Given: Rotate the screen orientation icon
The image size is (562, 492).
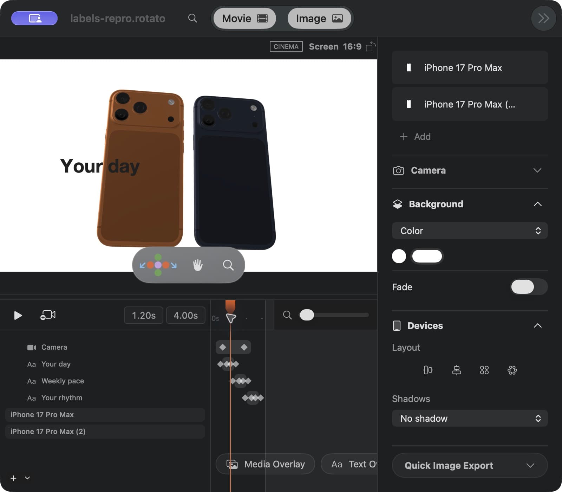Looking at the screenshot, I should (x=371, y=47).
